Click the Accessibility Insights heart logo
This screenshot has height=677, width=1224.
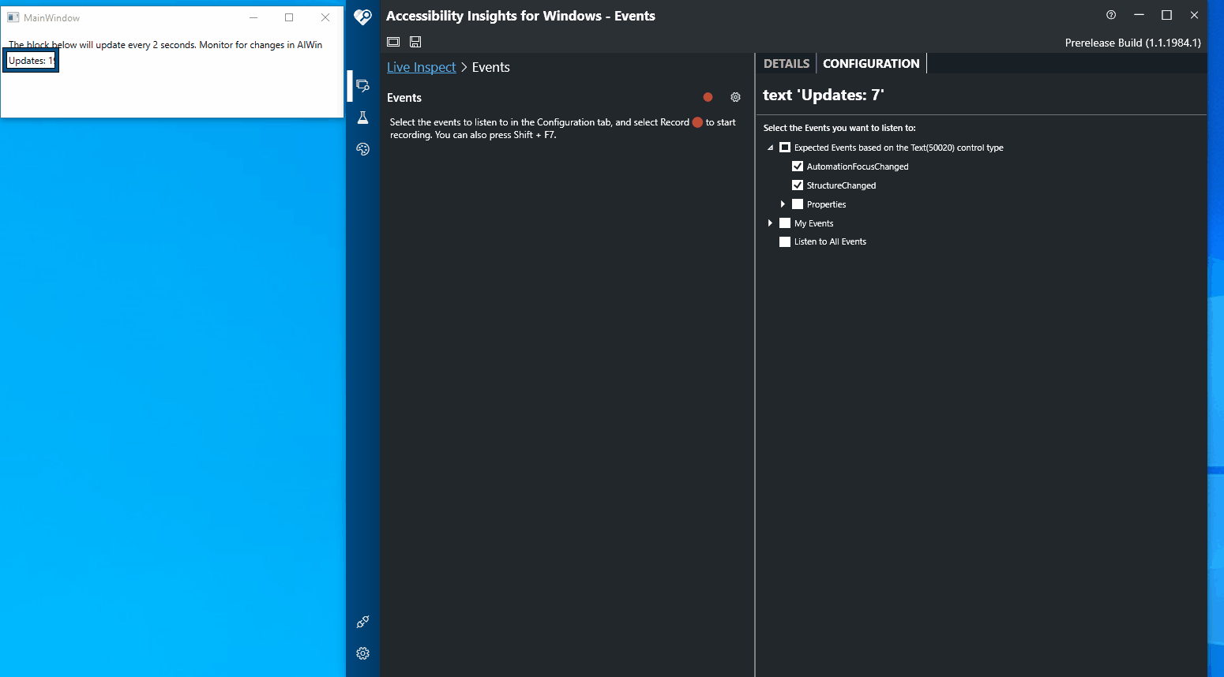point(362,17)
